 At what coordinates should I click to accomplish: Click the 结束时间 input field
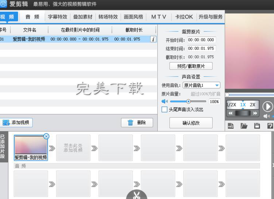201,48
